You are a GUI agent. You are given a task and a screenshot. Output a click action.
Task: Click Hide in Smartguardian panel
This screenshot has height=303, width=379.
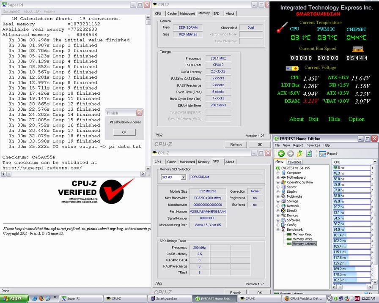click(x=334, y=119)
